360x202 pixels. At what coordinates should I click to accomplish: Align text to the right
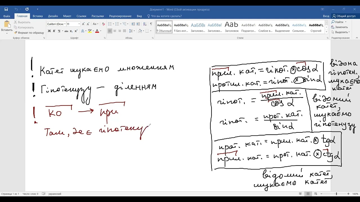click(x=120, y=31)
